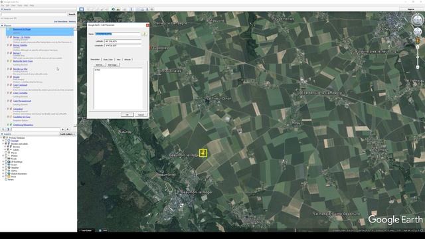Viewport: 425px width, 239px height.
Task: Switch to the View tab in dialog
Action: [x=118, y=59]
